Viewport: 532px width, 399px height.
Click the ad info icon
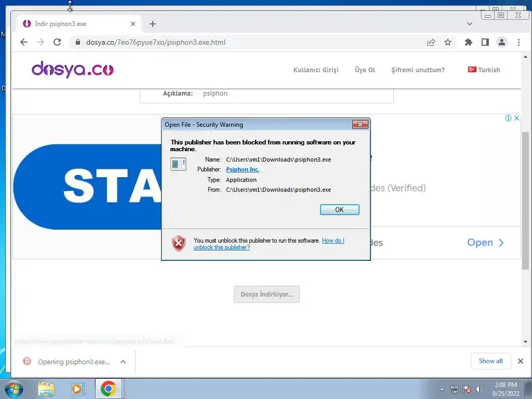click(508, 118)
